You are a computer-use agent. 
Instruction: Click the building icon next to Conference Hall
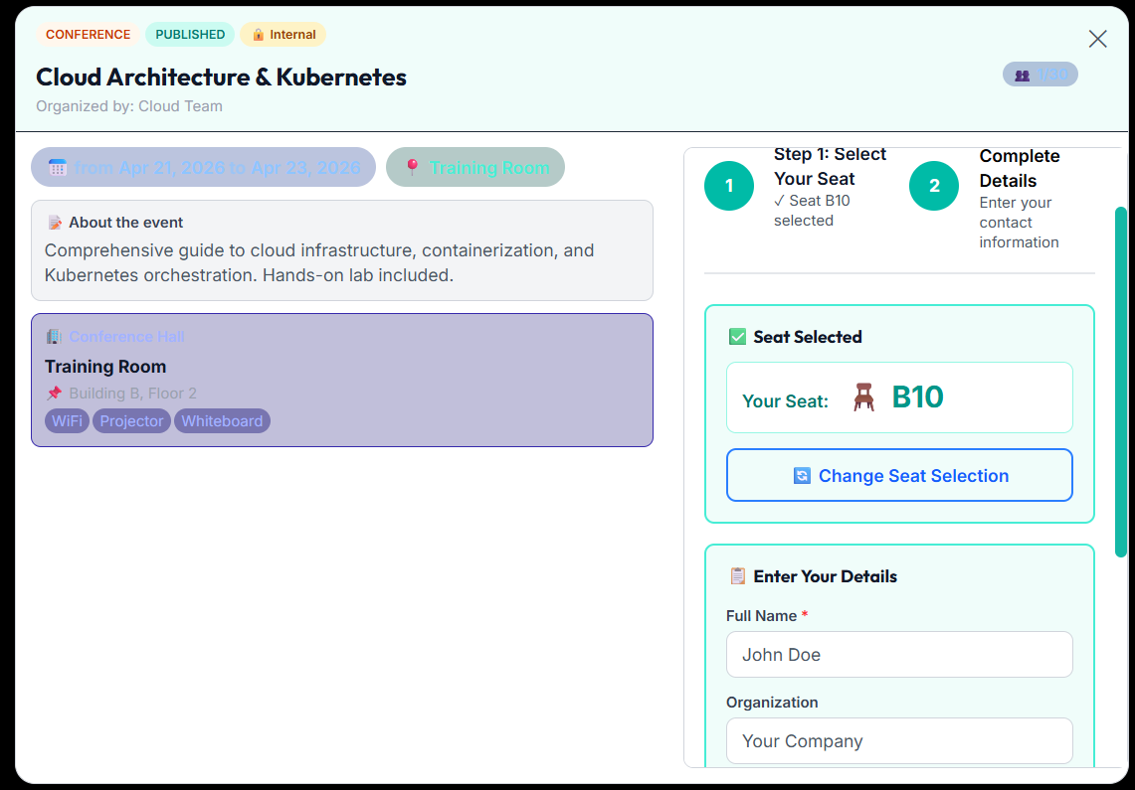[54, 337]
